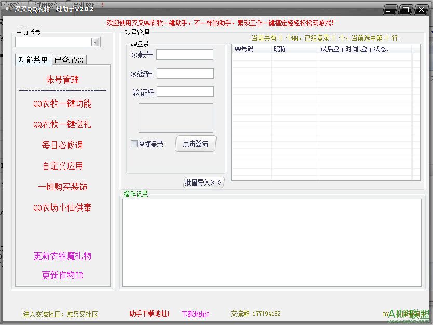Select QQ农牧一键功能 menu entry
This screenshot has width=433, height=325.
62,103
